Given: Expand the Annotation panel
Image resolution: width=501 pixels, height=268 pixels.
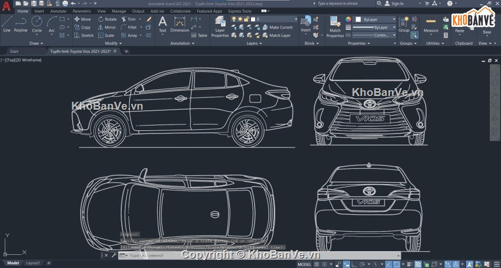Looking at the screenshot, I should pyautogui.click(x=182, y=43).
